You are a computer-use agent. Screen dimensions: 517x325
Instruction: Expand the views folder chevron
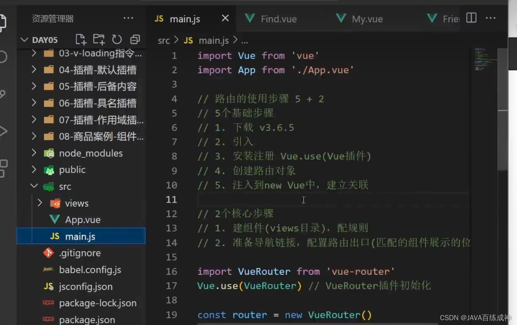pyautogui.click(x=40, y=203)
